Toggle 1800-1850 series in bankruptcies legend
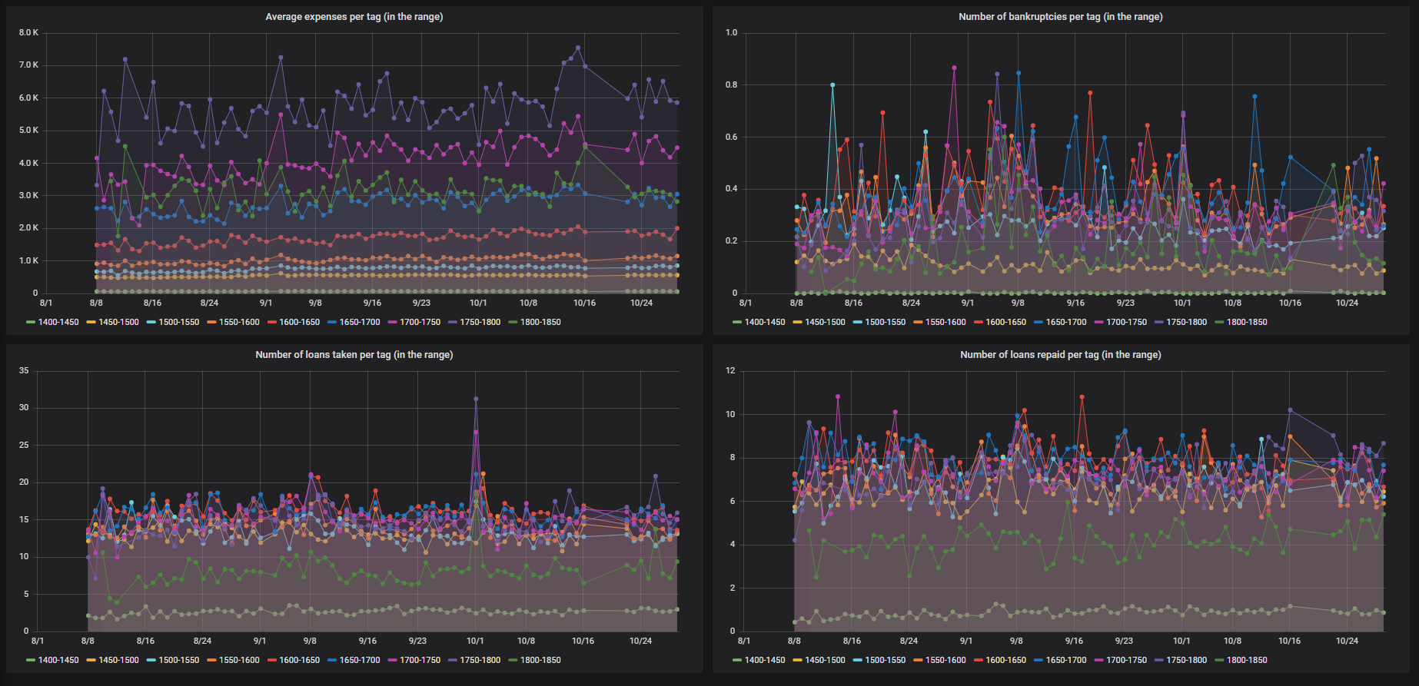The width and height of the screenshot is (1419, 686). 1241,322
